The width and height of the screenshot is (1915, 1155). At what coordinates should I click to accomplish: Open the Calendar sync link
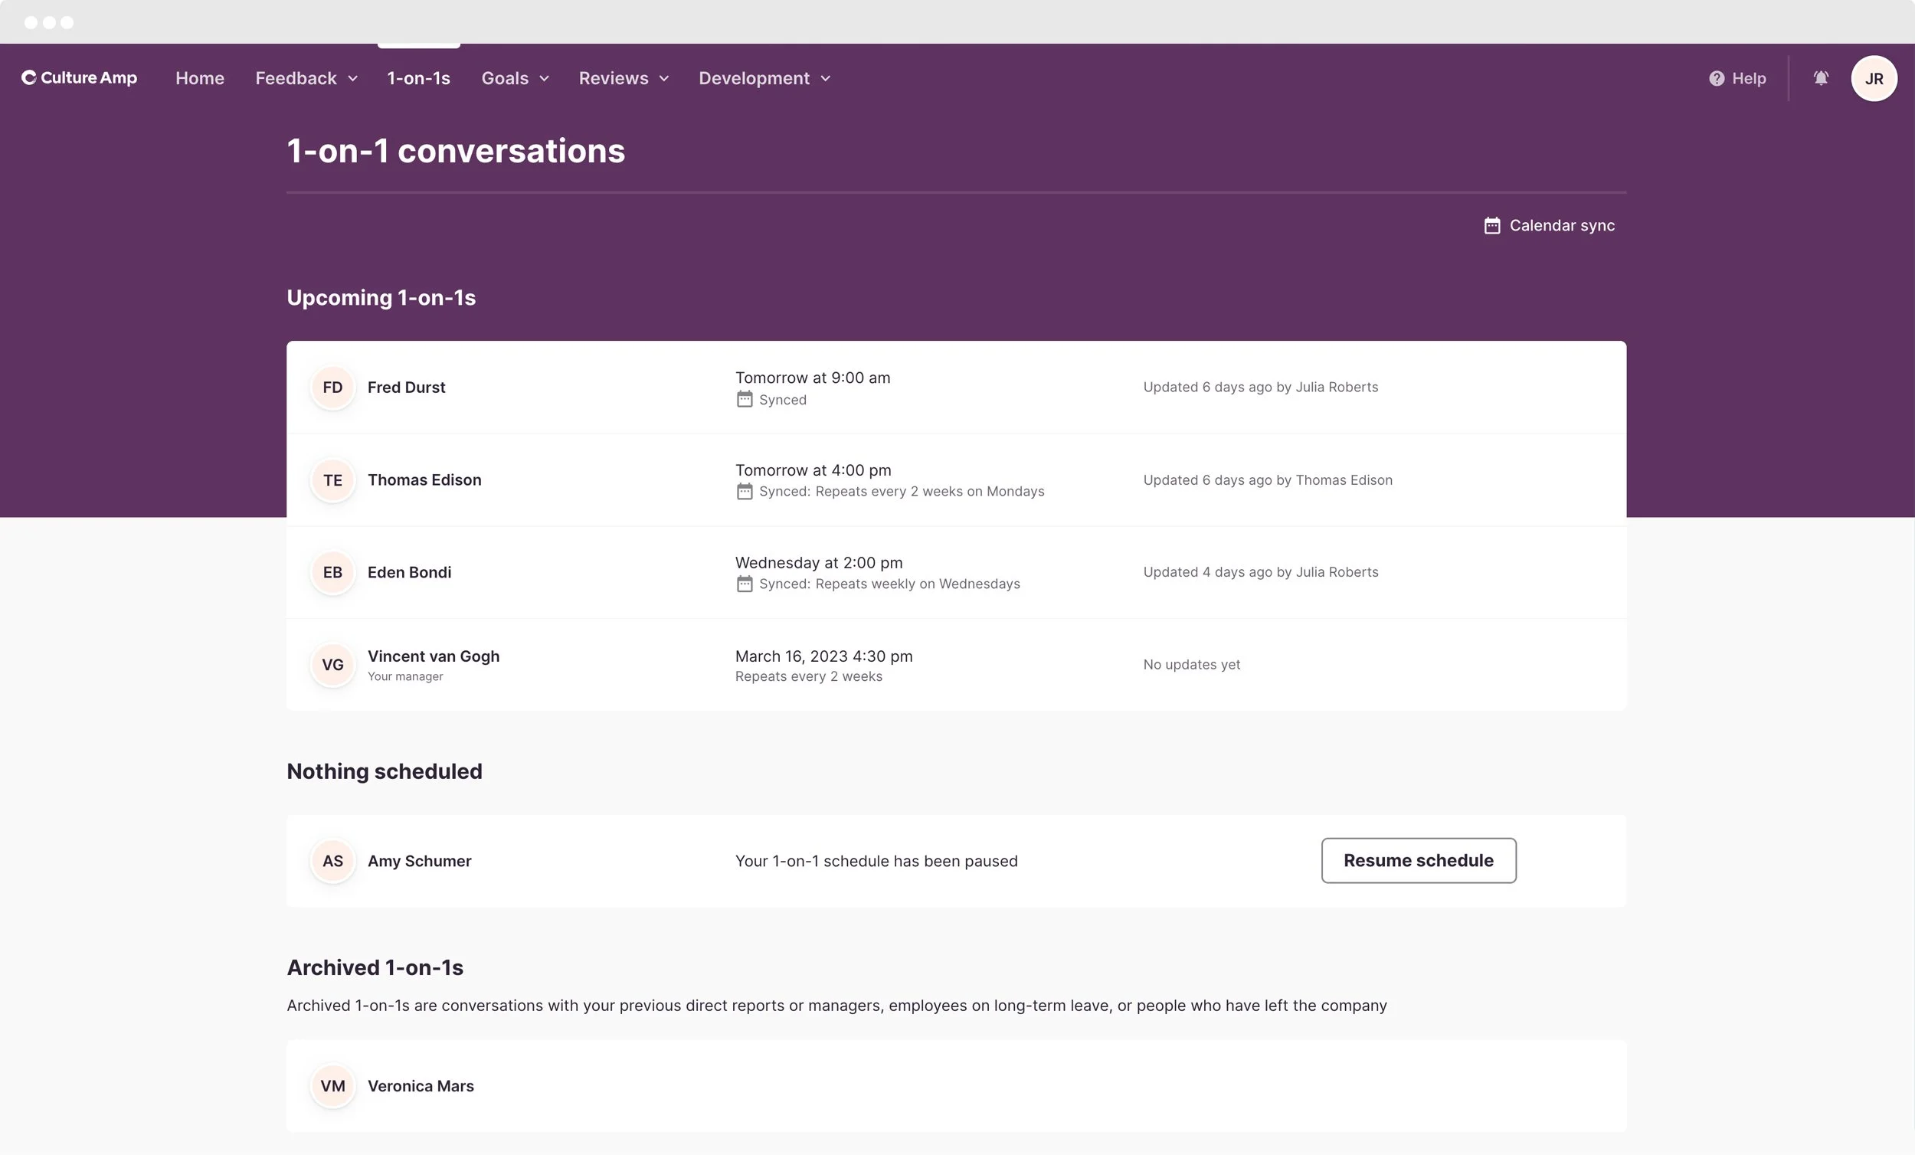click(x=1549, y=225)
